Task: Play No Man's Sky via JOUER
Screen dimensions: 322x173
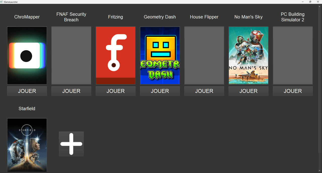Action: [x=248, y=91]
